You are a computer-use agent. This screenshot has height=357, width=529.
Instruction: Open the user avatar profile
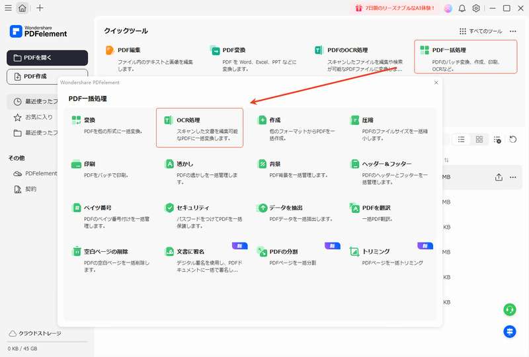(x=448, y=8)
